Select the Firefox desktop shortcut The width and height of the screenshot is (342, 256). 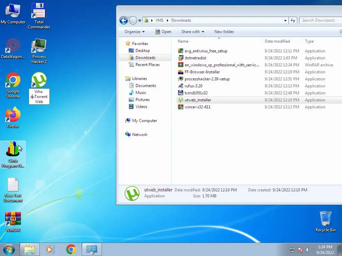[13, 118]
